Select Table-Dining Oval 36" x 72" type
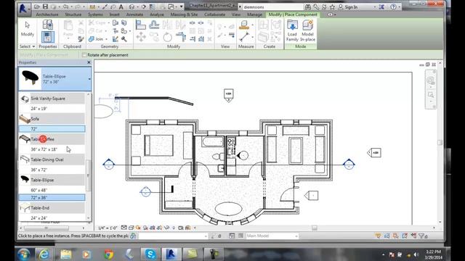Viewport: 465px width, 261px height. click(x=52, y=170)
